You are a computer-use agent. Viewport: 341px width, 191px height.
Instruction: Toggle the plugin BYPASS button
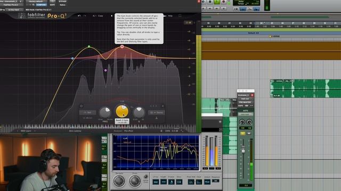click(62, 1)
